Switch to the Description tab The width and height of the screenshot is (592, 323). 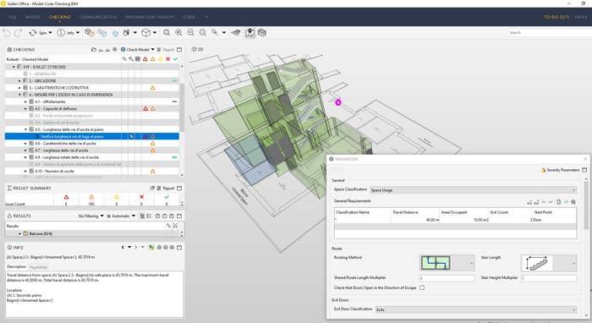pos(16,267)
